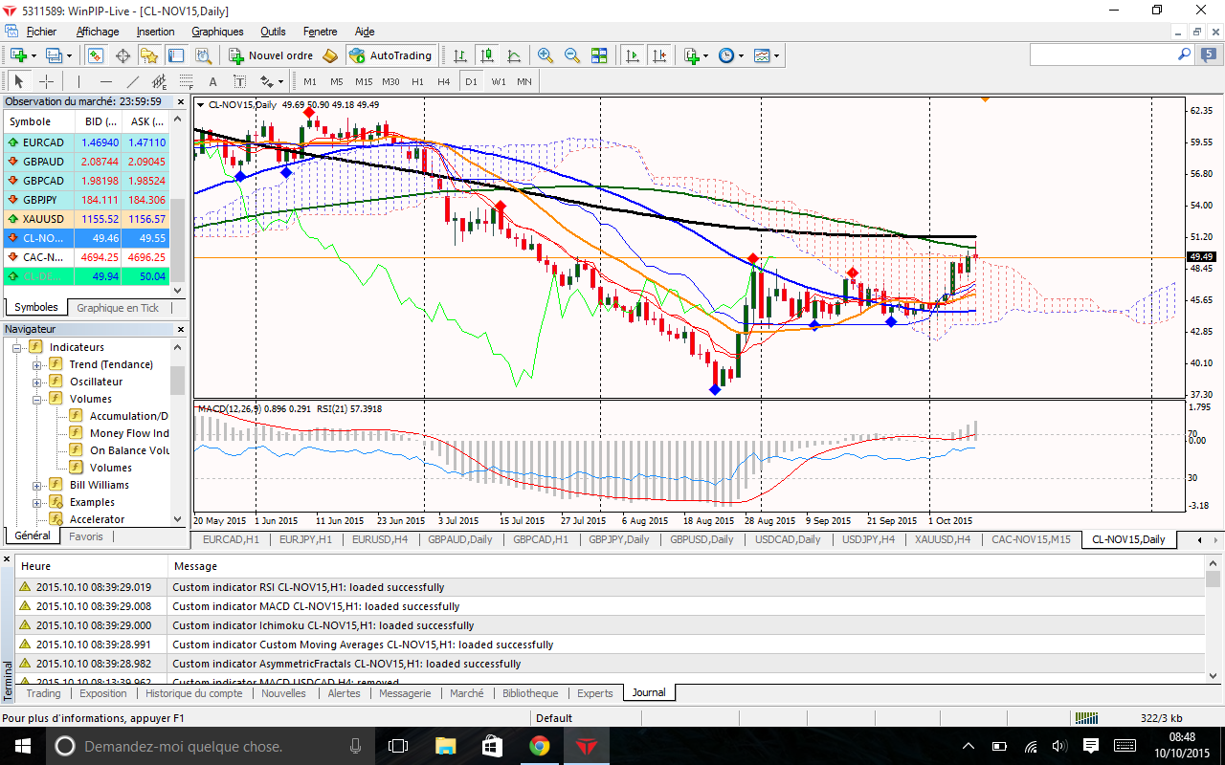Switch to the XAUUSD,H4 chart tab

pyautogui.click(x=942, y=539)
